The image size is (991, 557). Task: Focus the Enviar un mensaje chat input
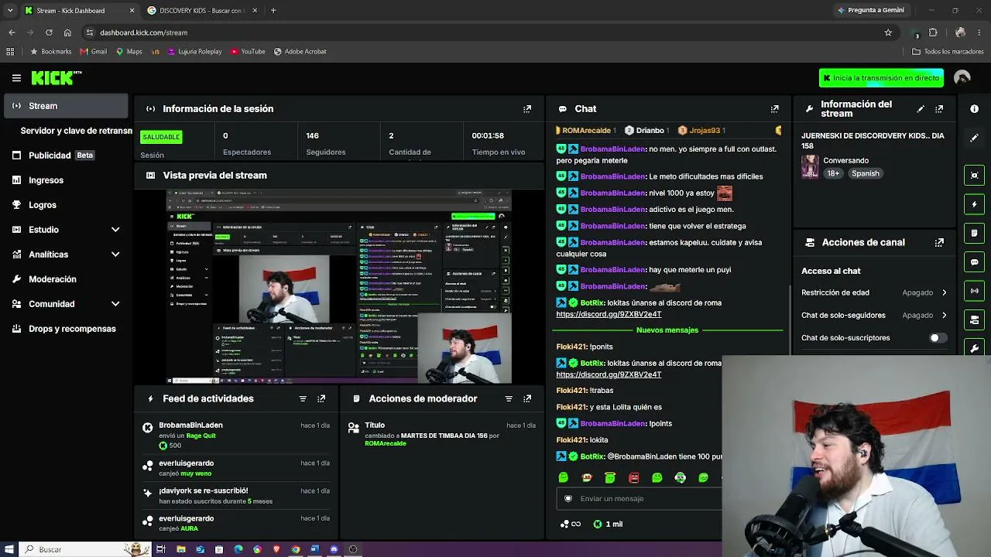640,499
